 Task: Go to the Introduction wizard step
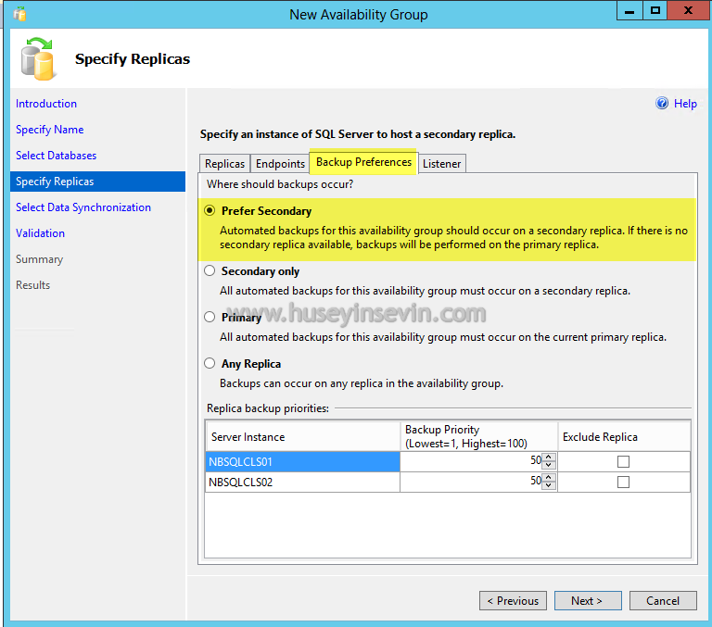click(46, 104)
